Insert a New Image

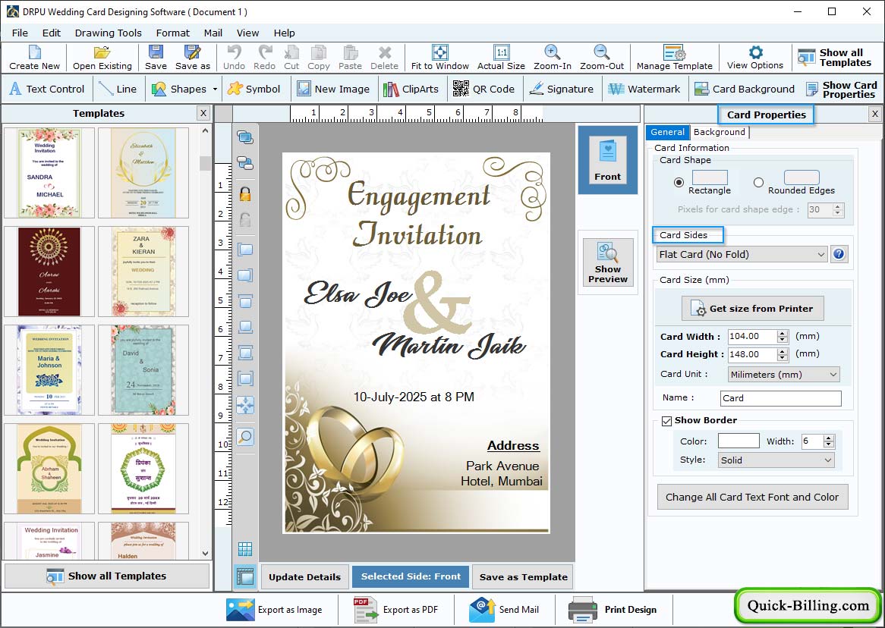pyautogui.click(x=333, y=89)
